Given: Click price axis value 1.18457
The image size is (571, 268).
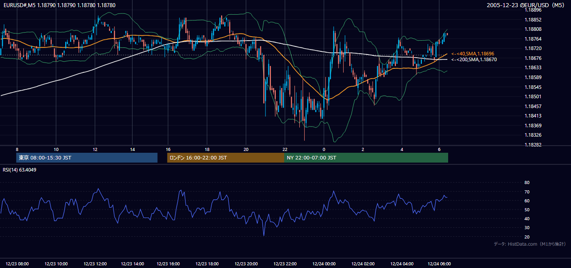Looking at the screenshot, I should click(533, 106).
